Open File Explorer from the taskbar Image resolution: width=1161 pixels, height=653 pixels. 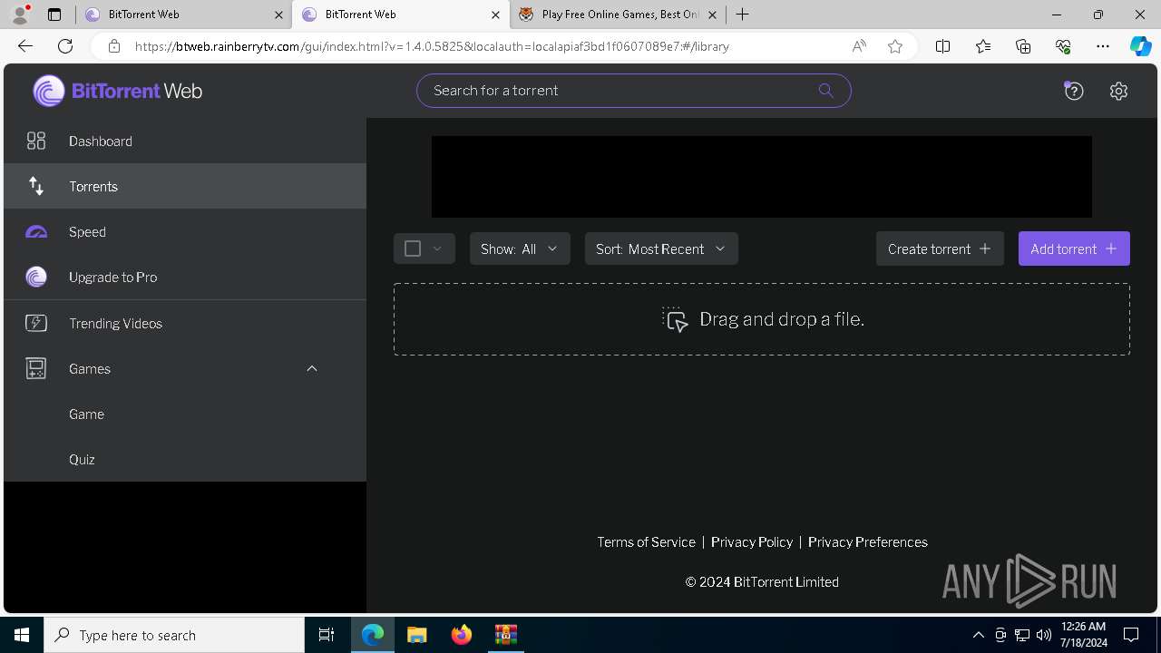tap(416, 635)
